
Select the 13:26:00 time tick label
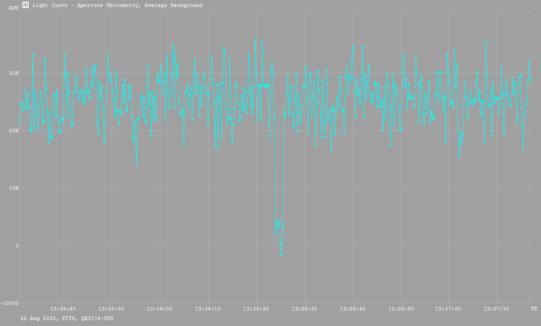click(x=160, y=309)
